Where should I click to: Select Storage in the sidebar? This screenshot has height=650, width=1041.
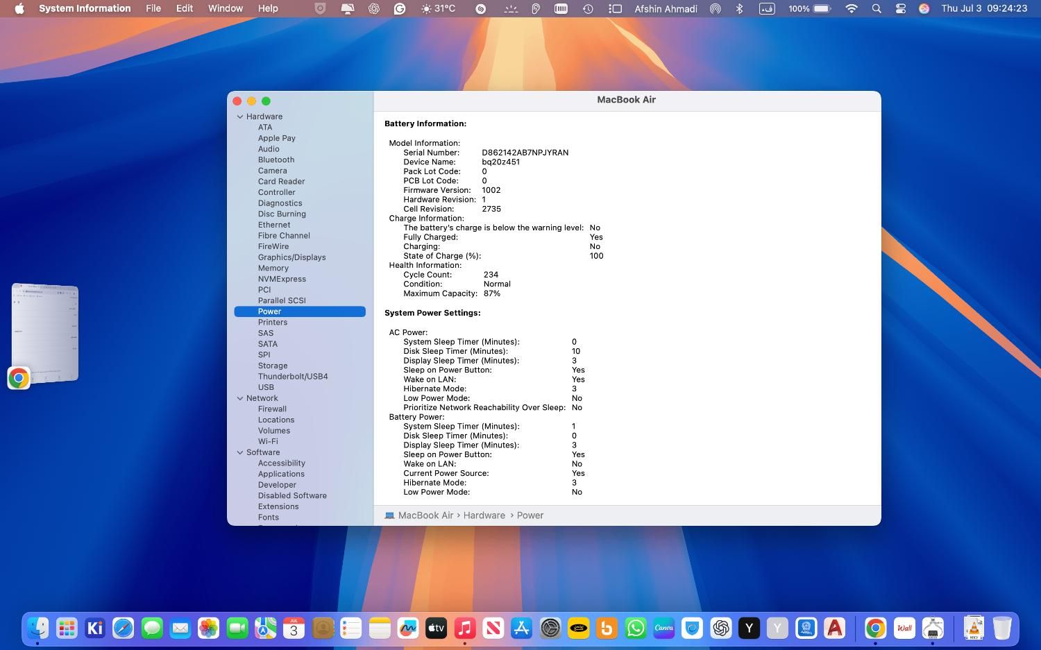pyautogui.click(x=273, y=366)
